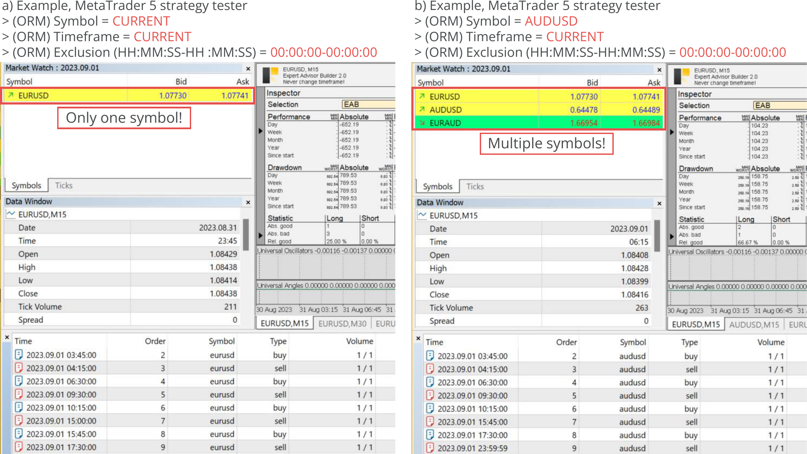Screen dimensions: 807x454
Task: Switch to the Ticks tab in example b Market Watch
Action: tap(475, 186)
